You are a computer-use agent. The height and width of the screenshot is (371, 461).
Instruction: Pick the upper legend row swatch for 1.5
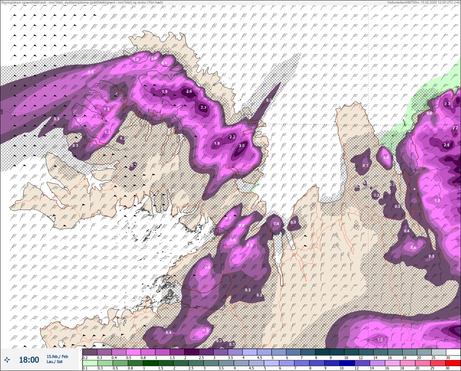tap(177, 352)
